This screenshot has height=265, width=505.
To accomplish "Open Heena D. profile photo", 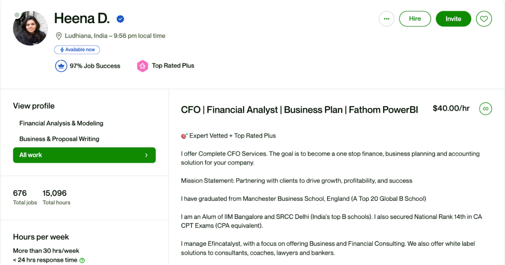I will click(31, 29).
